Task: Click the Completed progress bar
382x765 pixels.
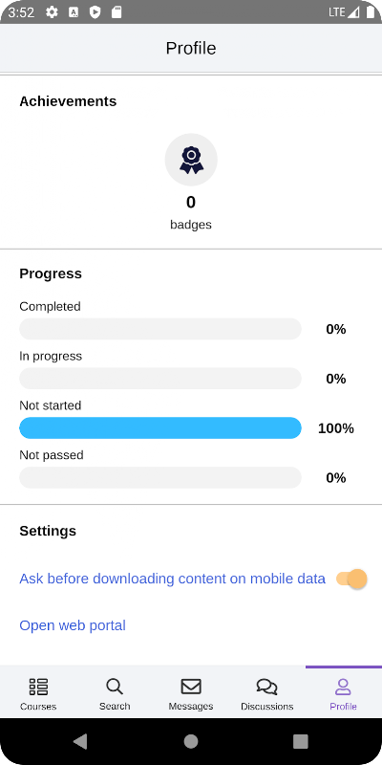Action: (x=160, y=329)
